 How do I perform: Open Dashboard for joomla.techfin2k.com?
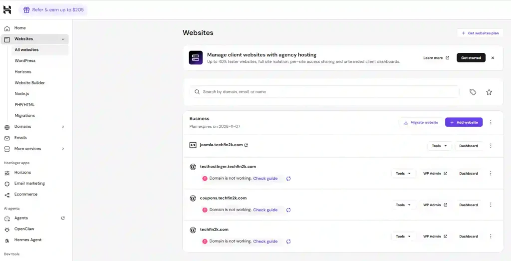point(468,146)
